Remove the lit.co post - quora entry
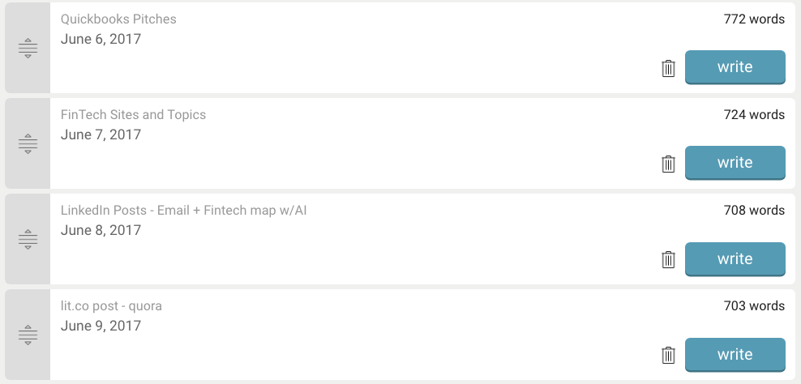This screenshot has width=801, height=384. click(668, 355)
